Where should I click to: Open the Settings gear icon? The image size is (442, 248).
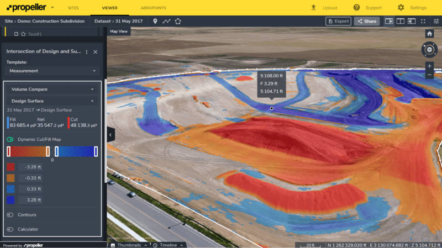pyautogui.click(x=401, y=8)
